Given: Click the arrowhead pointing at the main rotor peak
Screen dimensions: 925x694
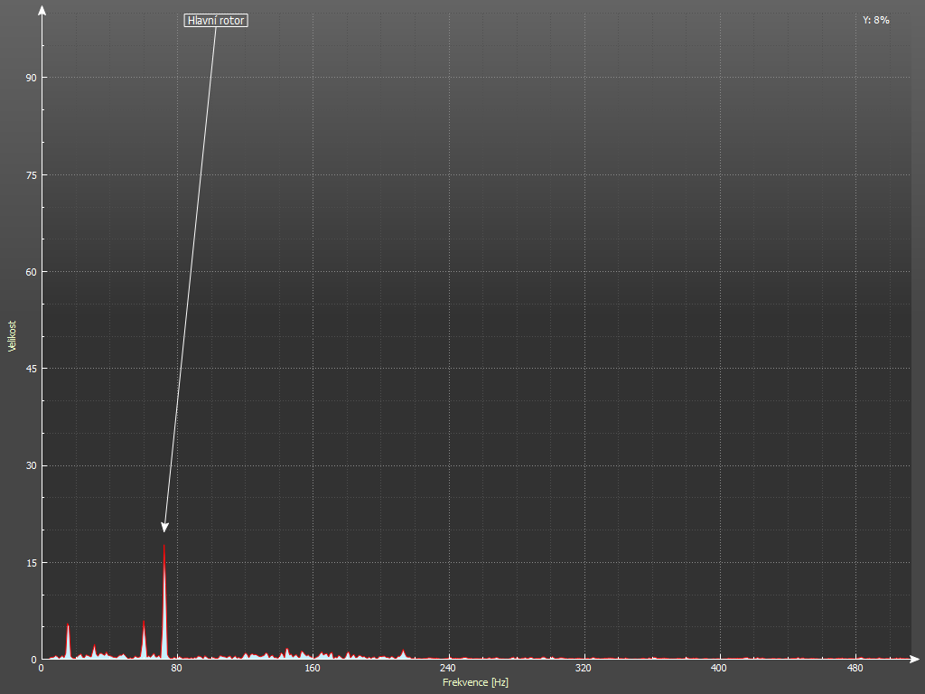Looking at the screenshot, I should point(164,527).
